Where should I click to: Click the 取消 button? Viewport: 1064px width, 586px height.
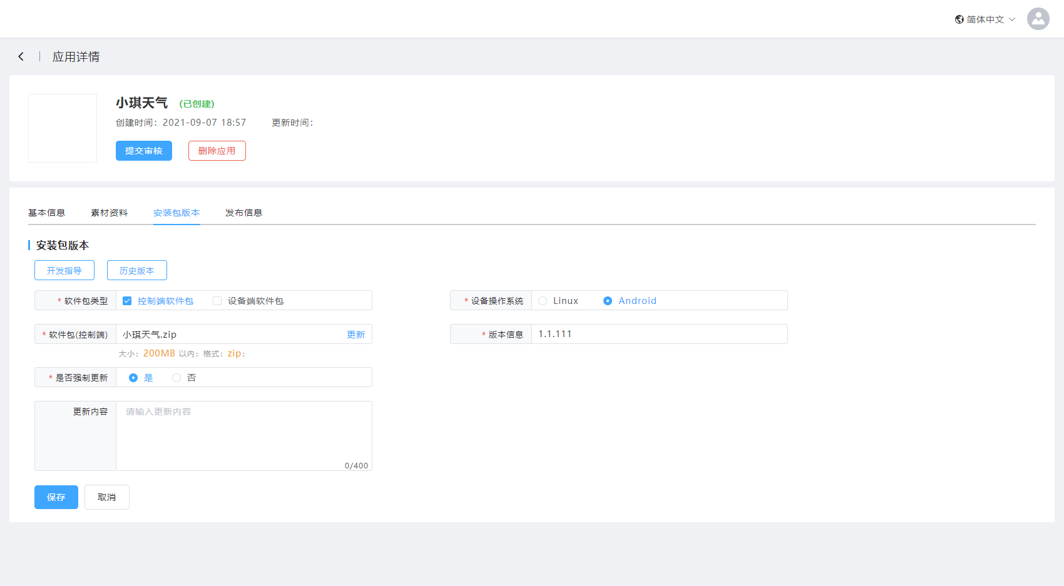(x=107, y=497)
